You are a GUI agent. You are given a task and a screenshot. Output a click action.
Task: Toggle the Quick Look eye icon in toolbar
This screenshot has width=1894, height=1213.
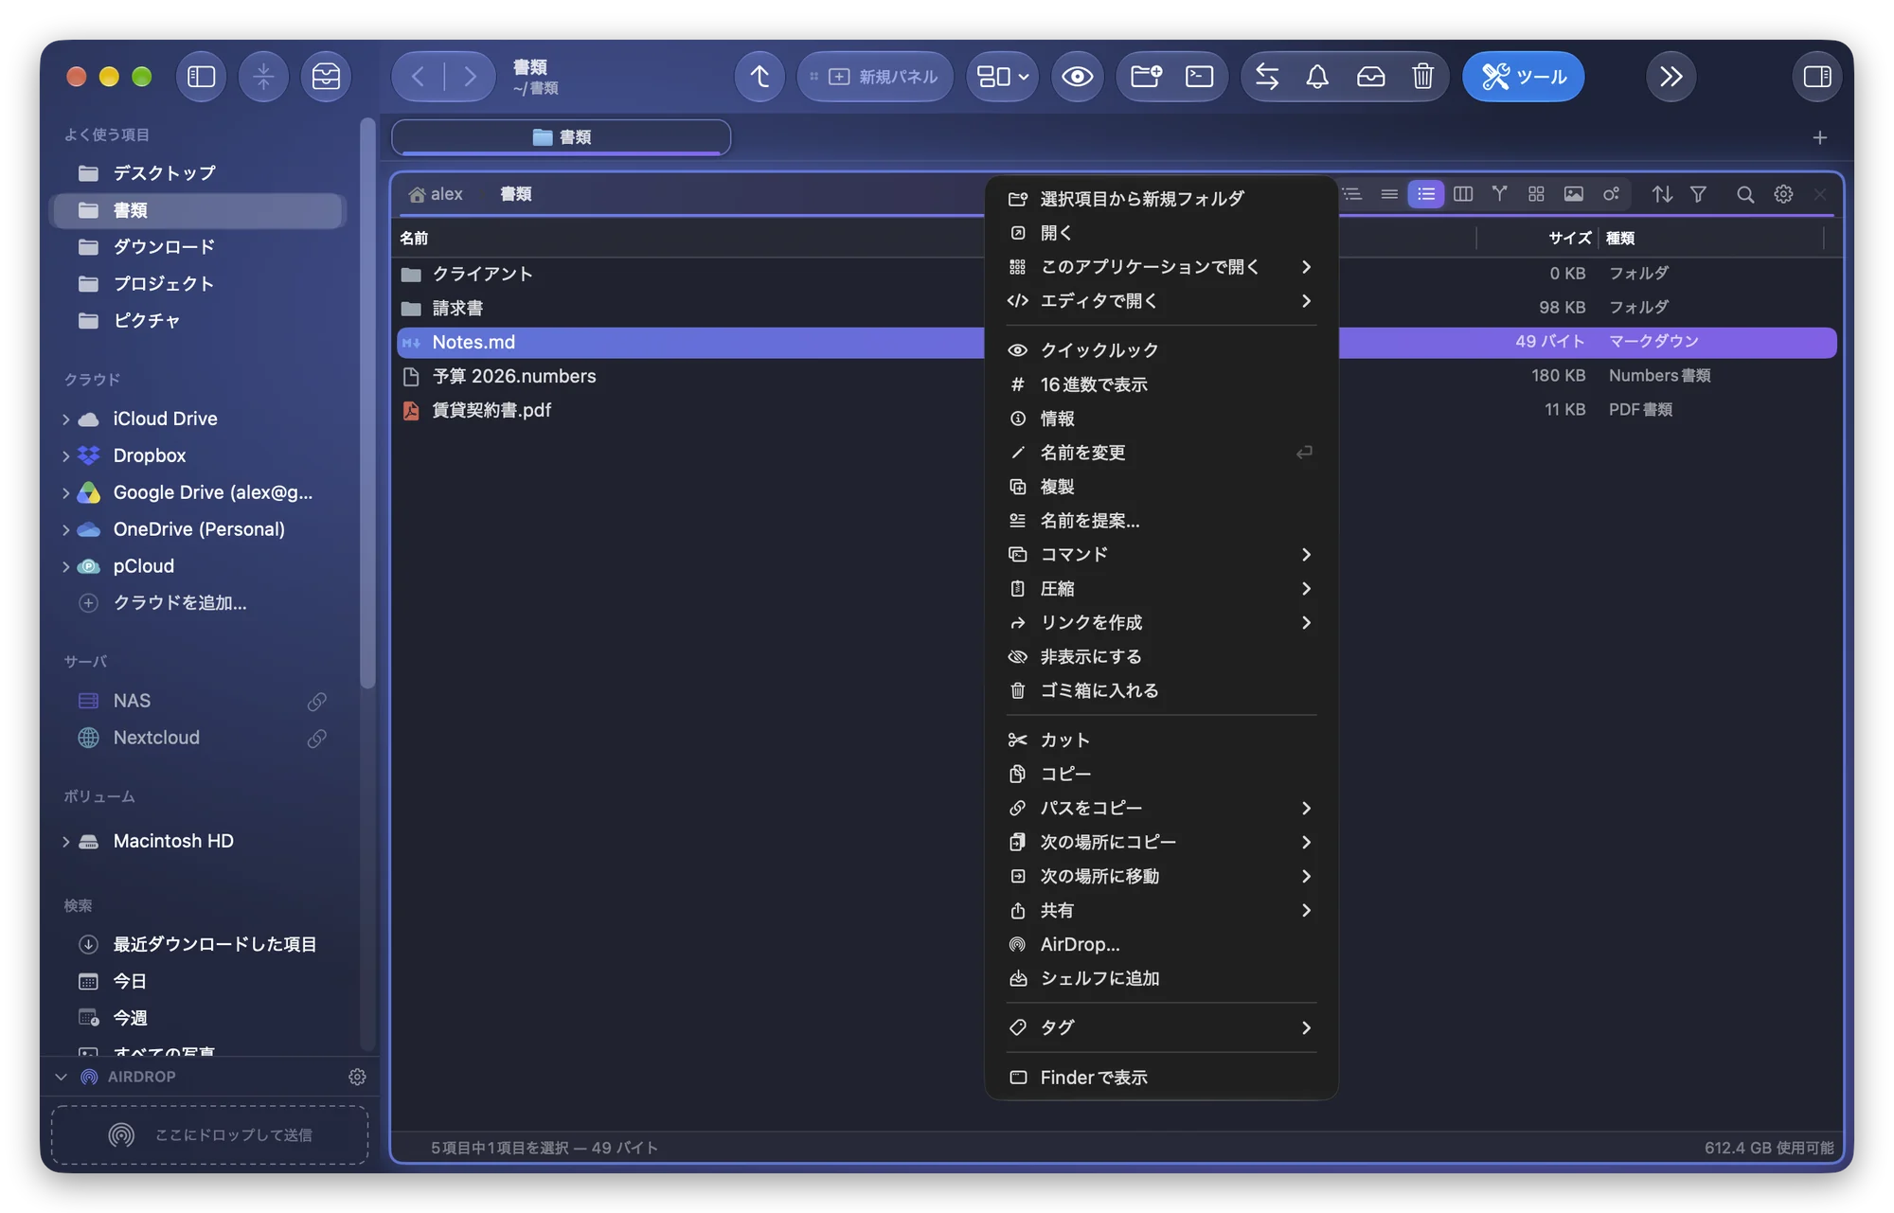[1077, 76]
